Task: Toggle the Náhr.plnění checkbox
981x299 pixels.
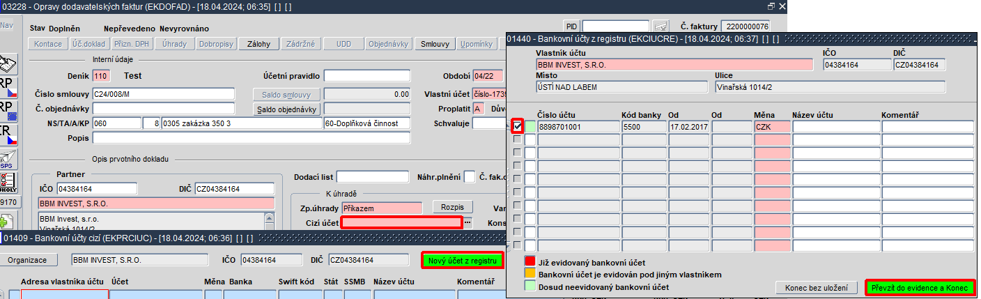Action: tap(470, 176)
